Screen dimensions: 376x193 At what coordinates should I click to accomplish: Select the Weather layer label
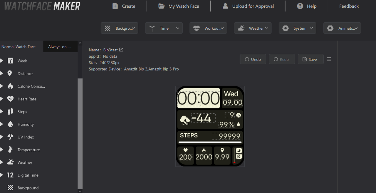[25, 162]
